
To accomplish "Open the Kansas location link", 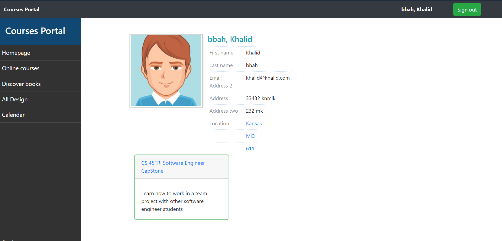I will coord(254,123).
